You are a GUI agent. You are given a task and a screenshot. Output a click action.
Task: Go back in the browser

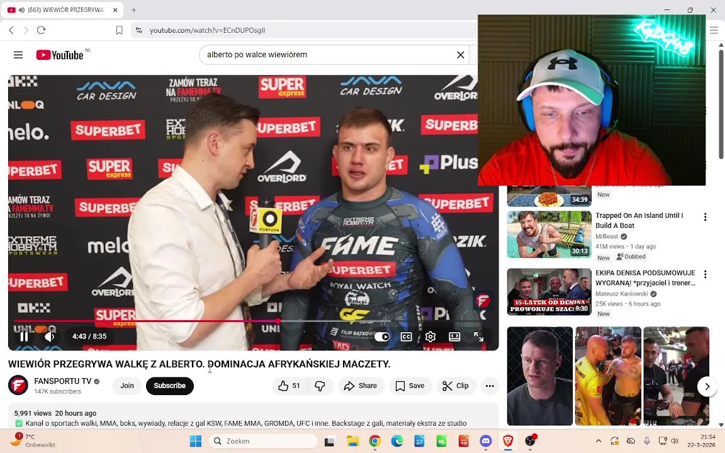coord(11,30)
